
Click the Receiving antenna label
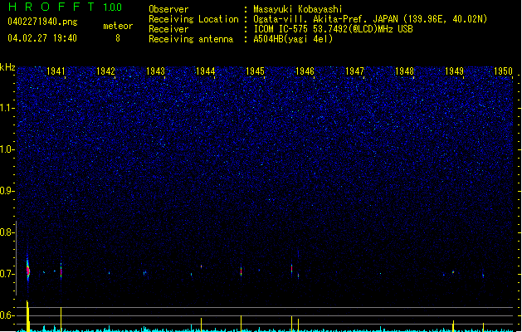(191, 39)
